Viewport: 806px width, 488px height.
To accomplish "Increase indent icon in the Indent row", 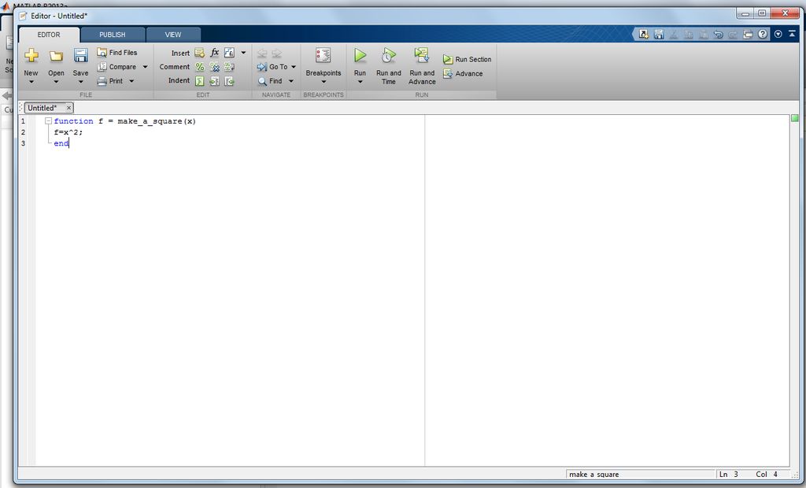I will (x=214, y=81).
